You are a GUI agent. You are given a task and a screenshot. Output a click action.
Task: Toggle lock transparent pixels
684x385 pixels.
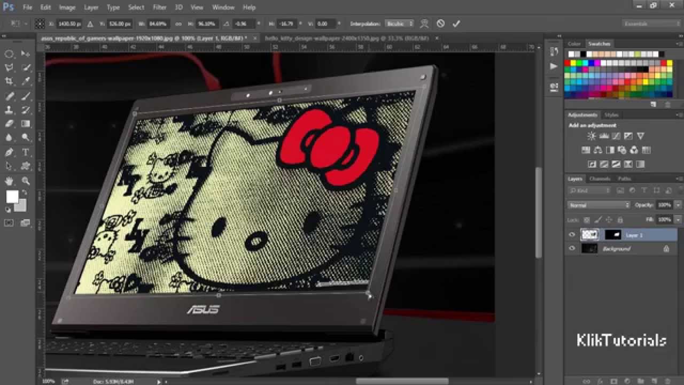[x=586, y=220]
